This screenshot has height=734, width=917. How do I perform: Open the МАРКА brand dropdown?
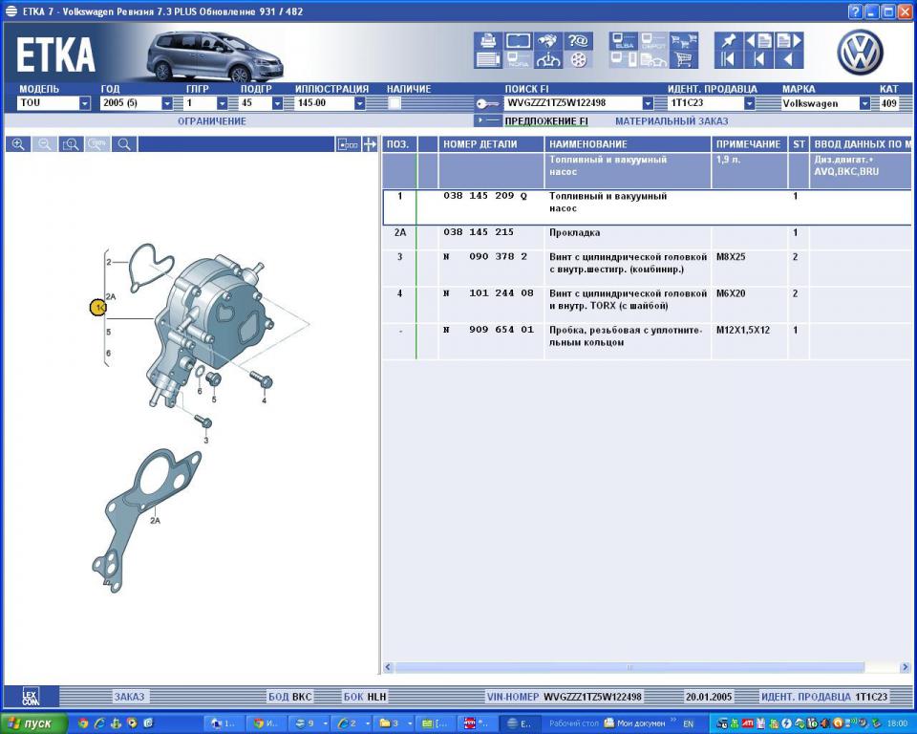[864, 103]
